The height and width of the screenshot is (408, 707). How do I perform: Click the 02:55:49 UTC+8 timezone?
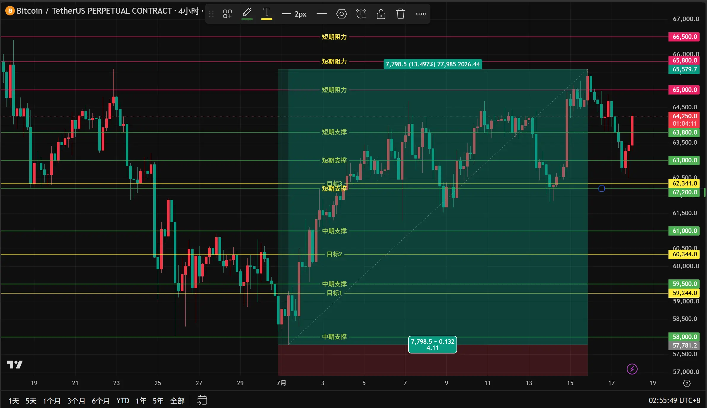tap(674, 401)
